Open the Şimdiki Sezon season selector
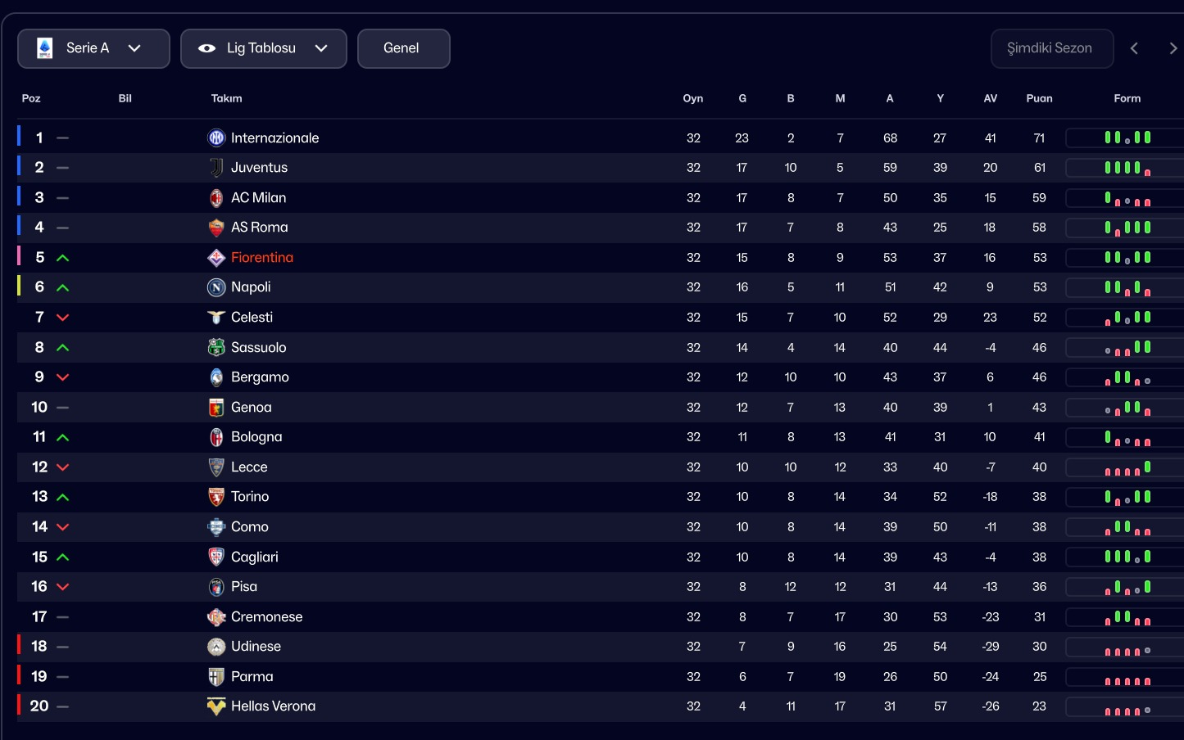 [1052, 48]
